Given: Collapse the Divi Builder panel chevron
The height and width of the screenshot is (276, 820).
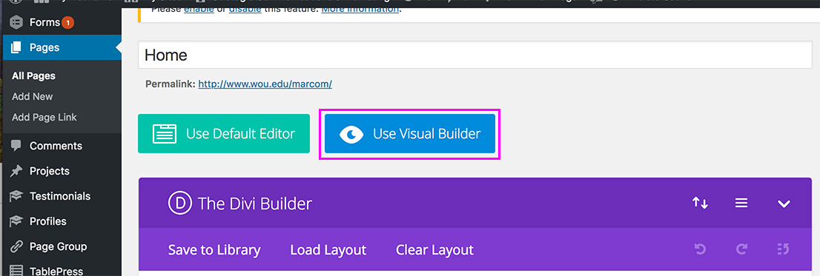Looking at the screenshot, I should pos(784,204).
